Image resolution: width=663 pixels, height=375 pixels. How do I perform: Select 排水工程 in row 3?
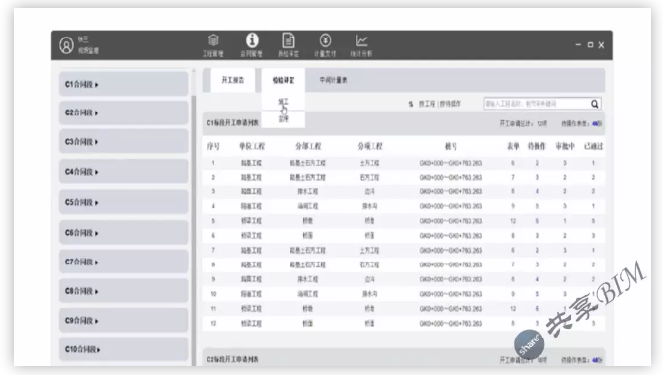(308, 191)
